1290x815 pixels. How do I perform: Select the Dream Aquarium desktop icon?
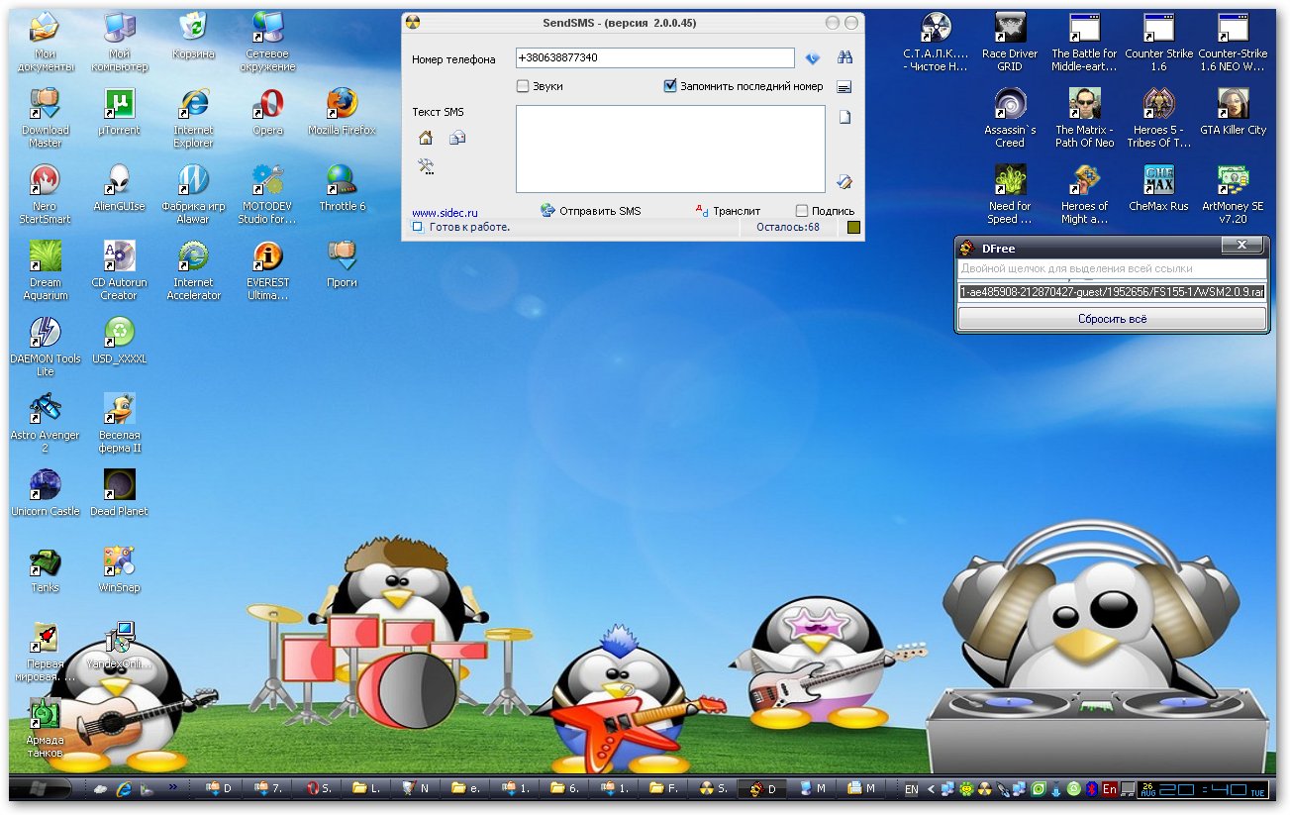tap(45, 270)
